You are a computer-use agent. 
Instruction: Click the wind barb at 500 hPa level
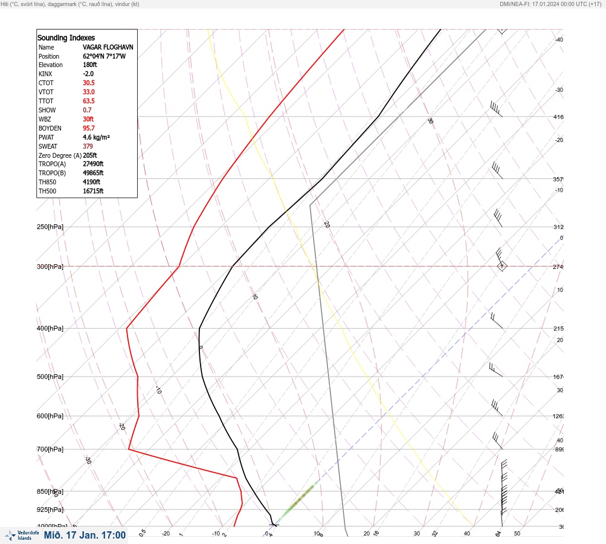pos(496,369)
